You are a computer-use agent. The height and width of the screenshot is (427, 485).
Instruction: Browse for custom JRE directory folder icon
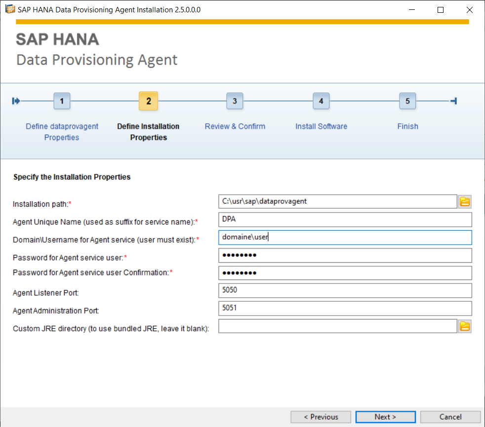[x=465, y=326]
